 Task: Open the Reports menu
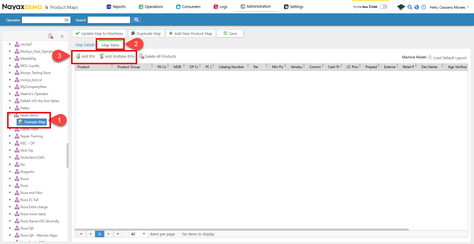(x=116, y=7)
